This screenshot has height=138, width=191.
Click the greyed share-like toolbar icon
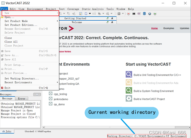(x=74, y=14)
